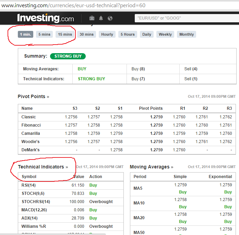Select the Fibonacci pivot row name
The image size is (239, 235).
[31, 125]
